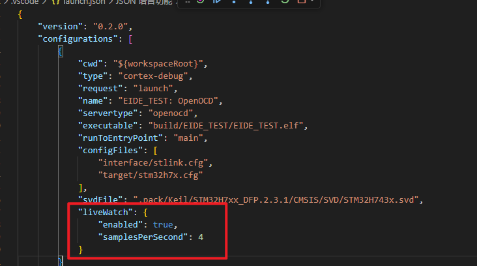The image size is (477, 266).
Task: Click the green Restart debug icon
Action: pos(285,1)
